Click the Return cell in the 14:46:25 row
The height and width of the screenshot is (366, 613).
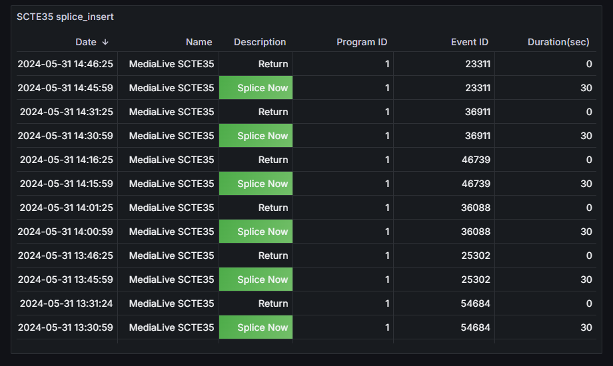click(273, 64)
